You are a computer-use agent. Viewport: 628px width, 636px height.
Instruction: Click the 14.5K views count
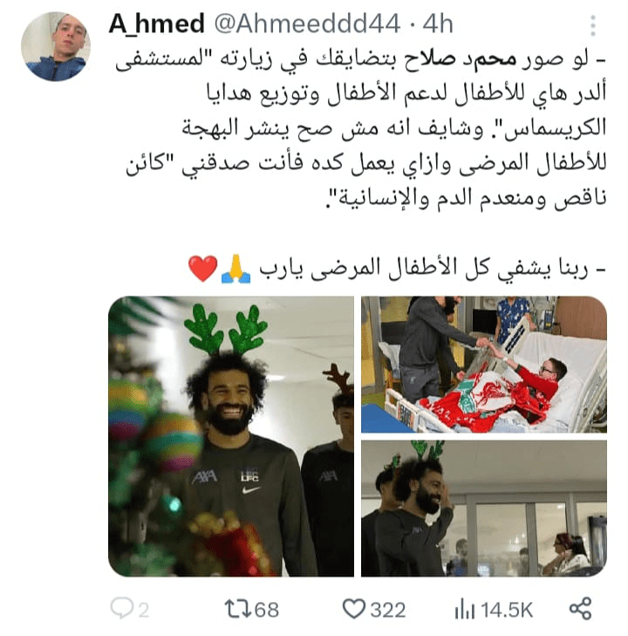tap(507, 610)
